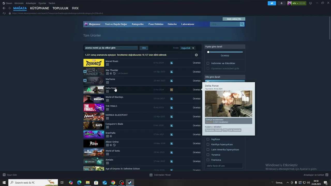
Task: Check the İngilizce language filter
Action: coord(208,139)
